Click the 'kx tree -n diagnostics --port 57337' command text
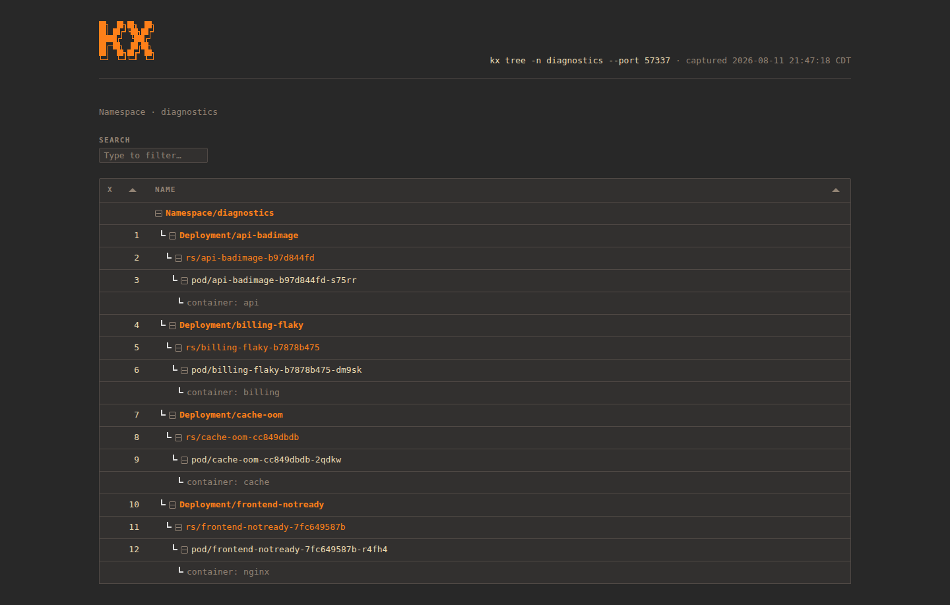 580,61
